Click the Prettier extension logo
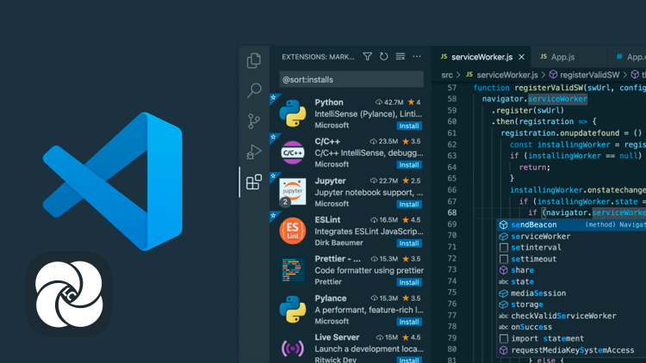The height and width of the screenshot is (363, 646). click(x=293, y=270)
